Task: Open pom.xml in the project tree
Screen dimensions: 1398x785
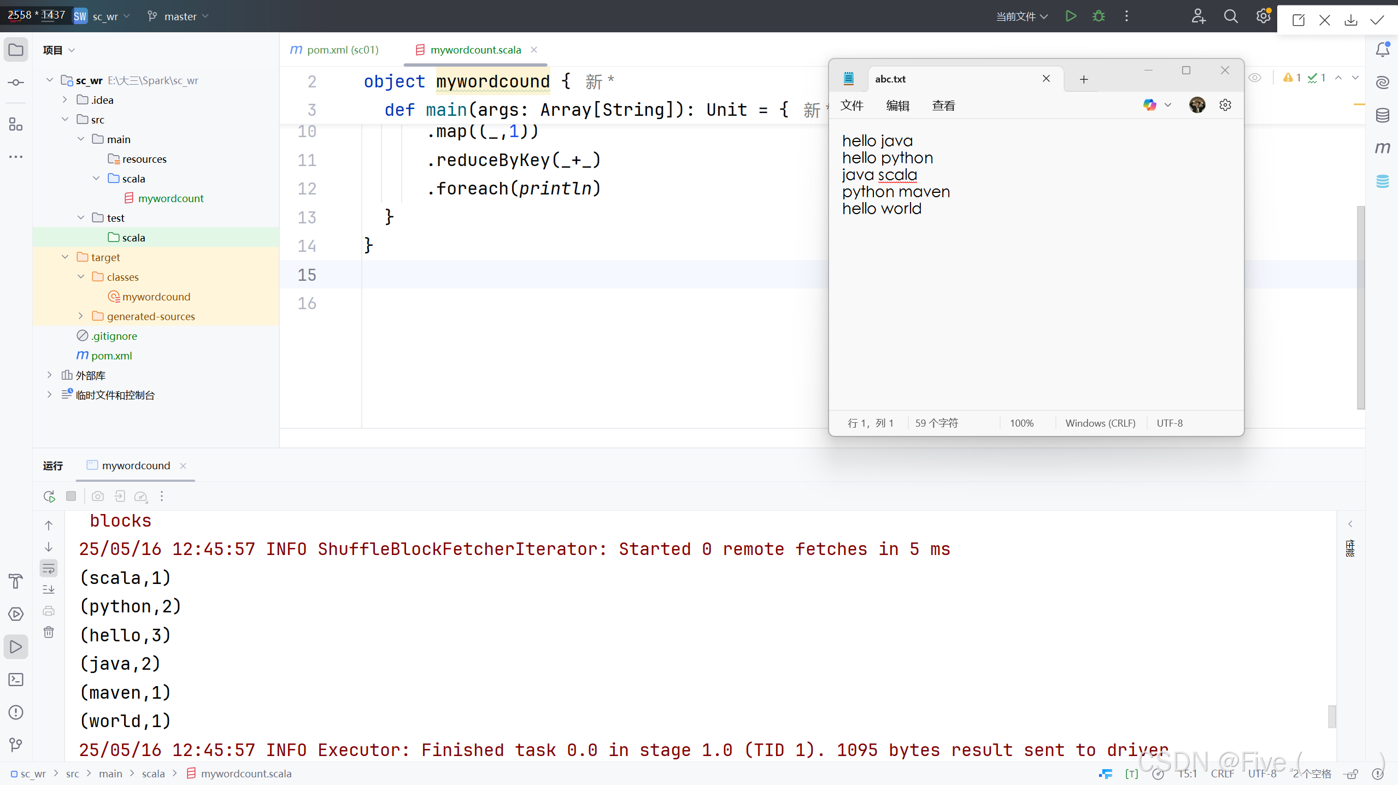Action: (x=111, y=356)
